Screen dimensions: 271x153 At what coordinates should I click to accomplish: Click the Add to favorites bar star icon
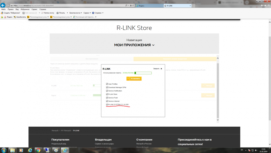click(x=2, y=17)
